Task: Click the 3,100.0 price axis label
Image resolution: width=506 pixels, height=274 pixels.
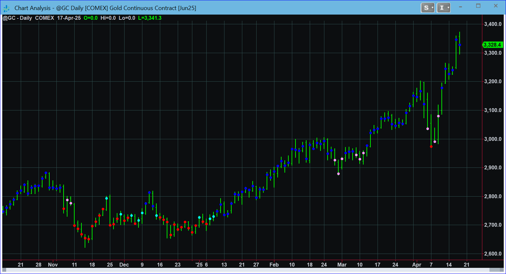Action: (493, 110)
